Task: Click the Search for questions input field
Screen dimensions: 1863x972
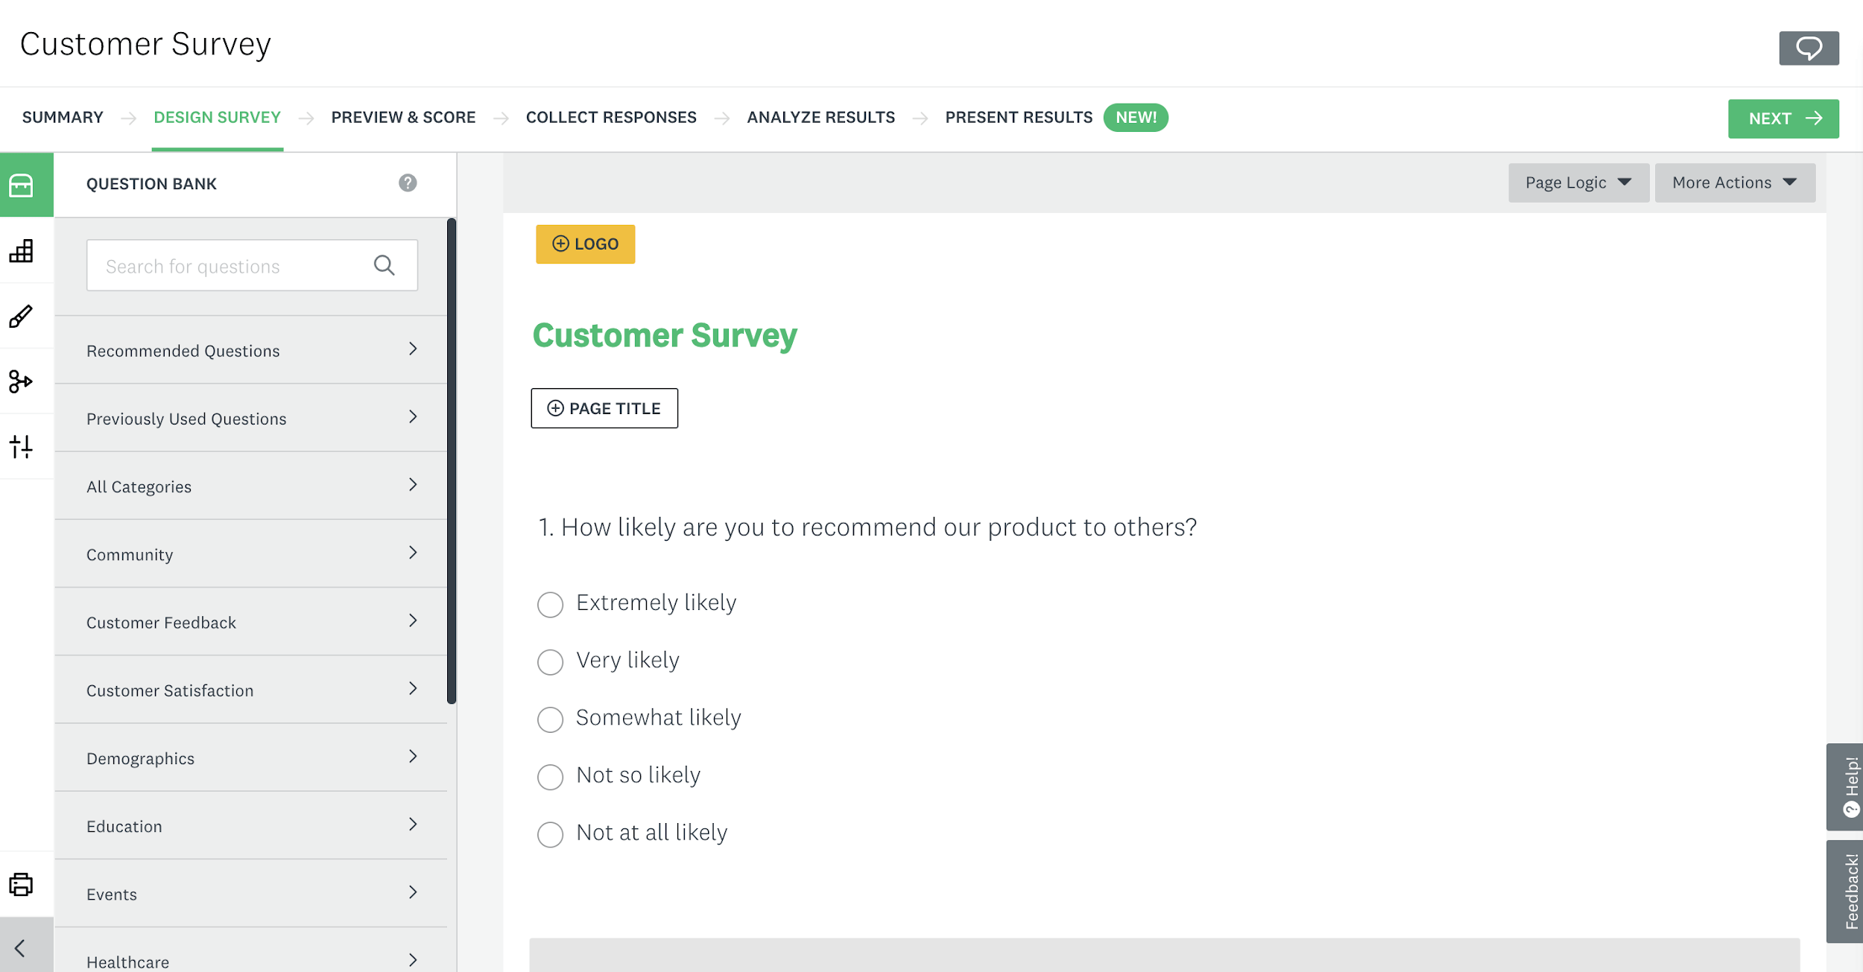Action: pyautogui.click(x=251, y=266)
